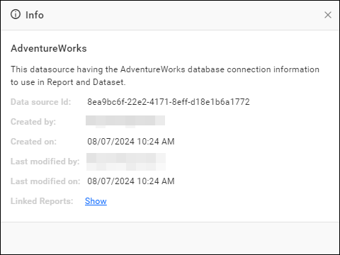This screenshot has height=255, width=340.
Task: Click the Created on date 08/07/2024 10:24 AM
Action: coord(131,142)
